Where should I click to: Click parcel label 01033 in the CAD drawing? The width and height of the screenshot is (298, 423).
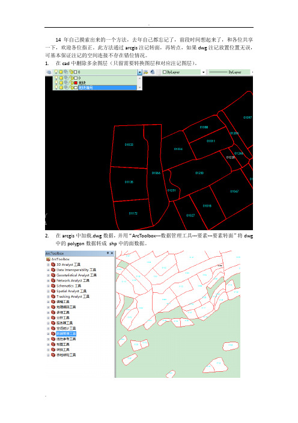click(x=129, y=145)
